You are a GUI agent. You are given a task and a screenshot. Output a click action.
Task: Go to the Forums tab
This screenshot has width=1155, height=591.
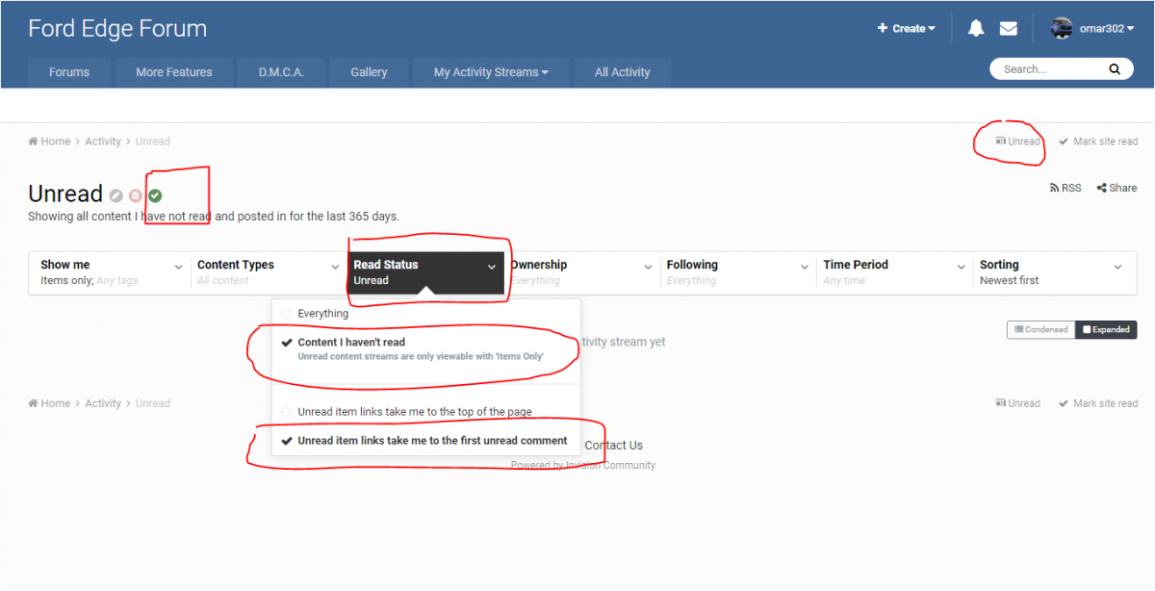(69, 72)
